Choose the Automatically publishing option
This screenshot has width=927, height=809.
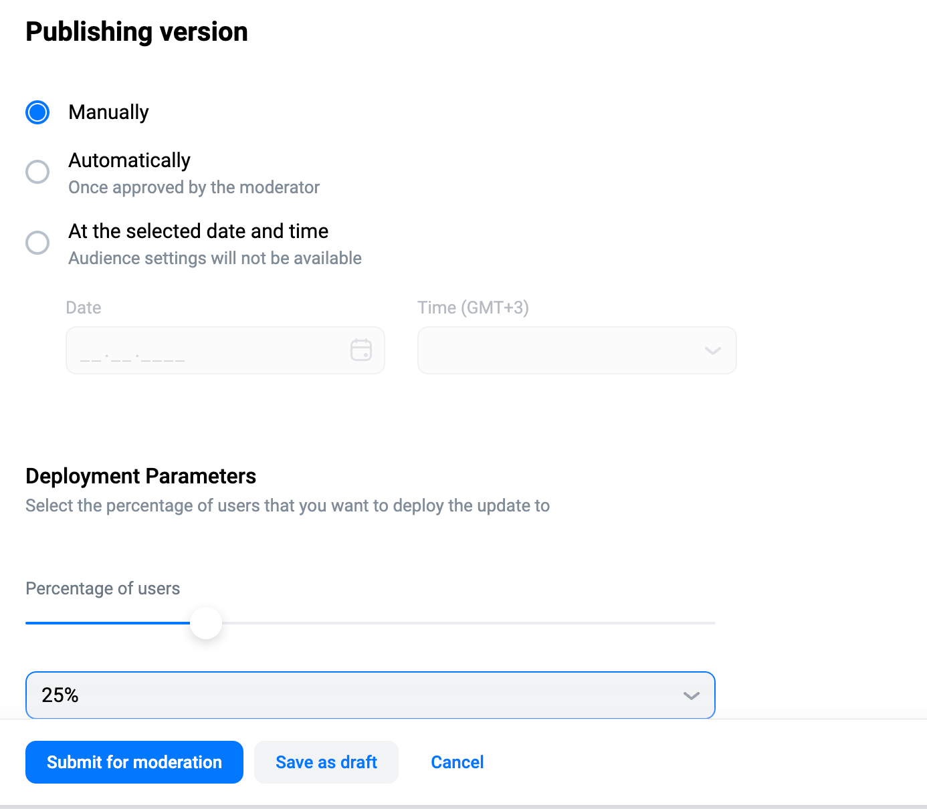coord(37,172)
